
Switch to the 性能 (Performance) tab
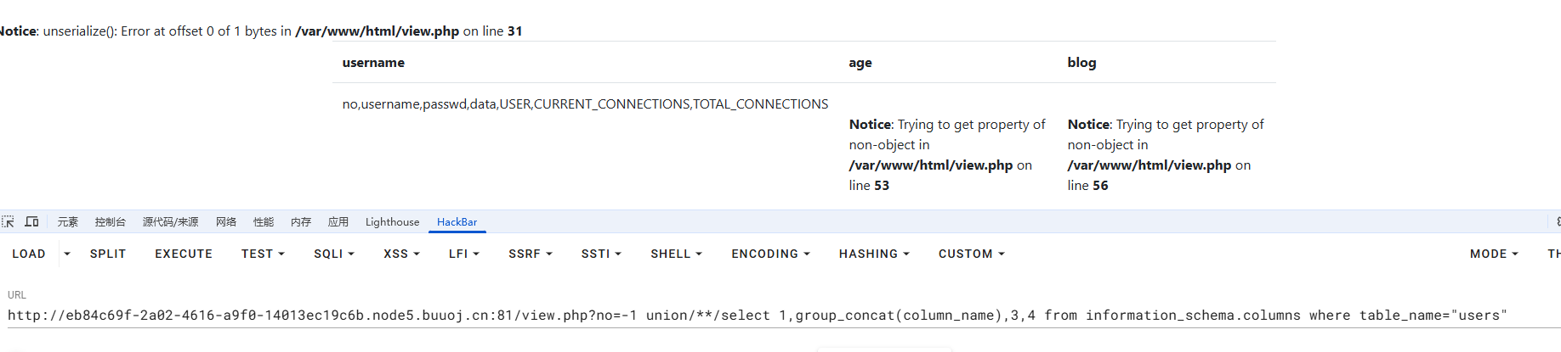pos(264,222)
